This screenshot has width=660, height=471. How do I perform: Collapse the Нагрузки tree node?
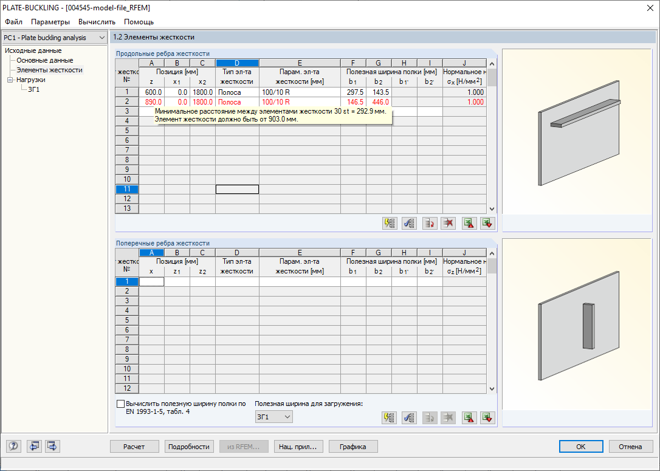tap(10, 80)
